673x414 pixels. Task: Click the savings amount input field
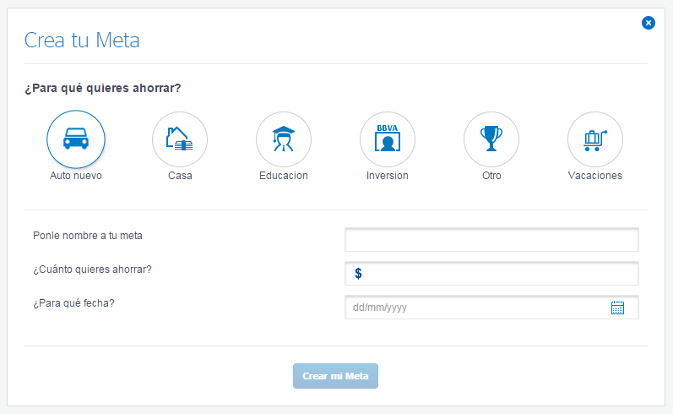(x=492, y=274)
